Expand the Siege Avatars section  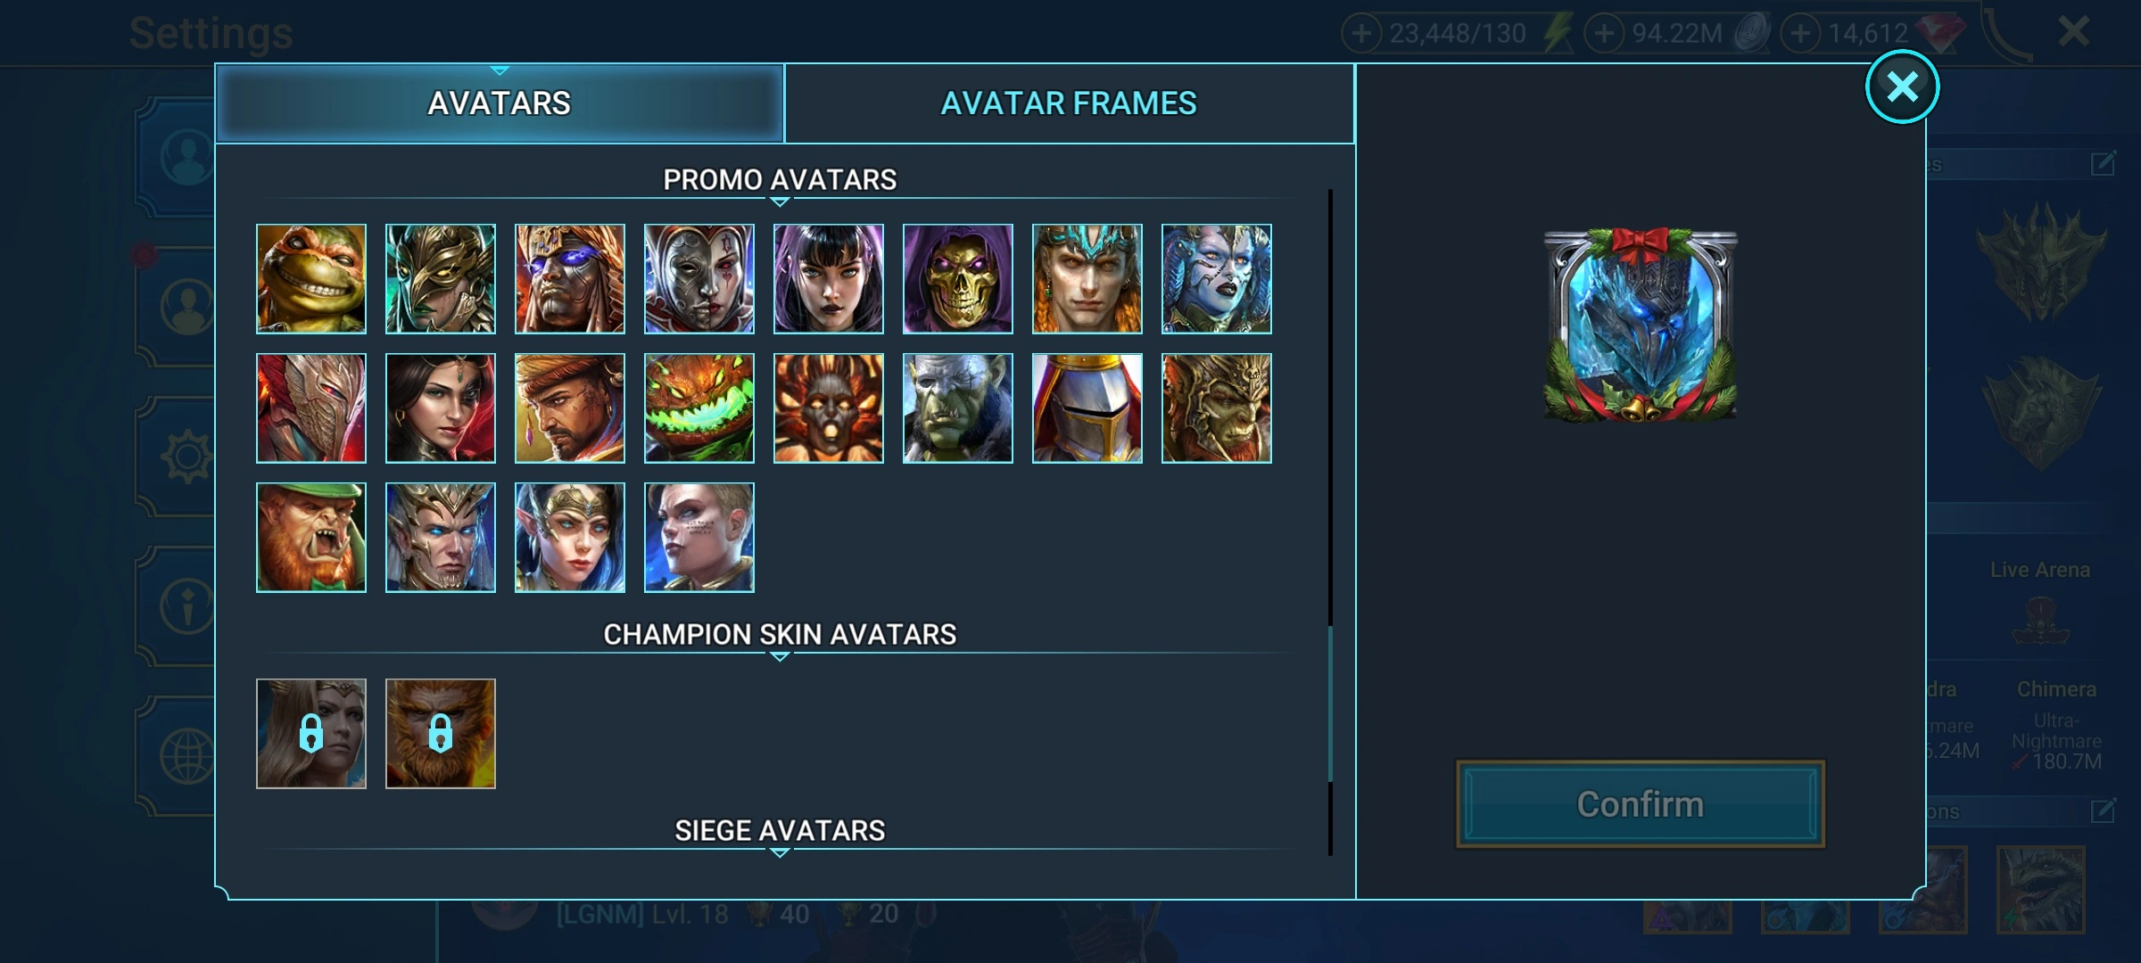779,832
